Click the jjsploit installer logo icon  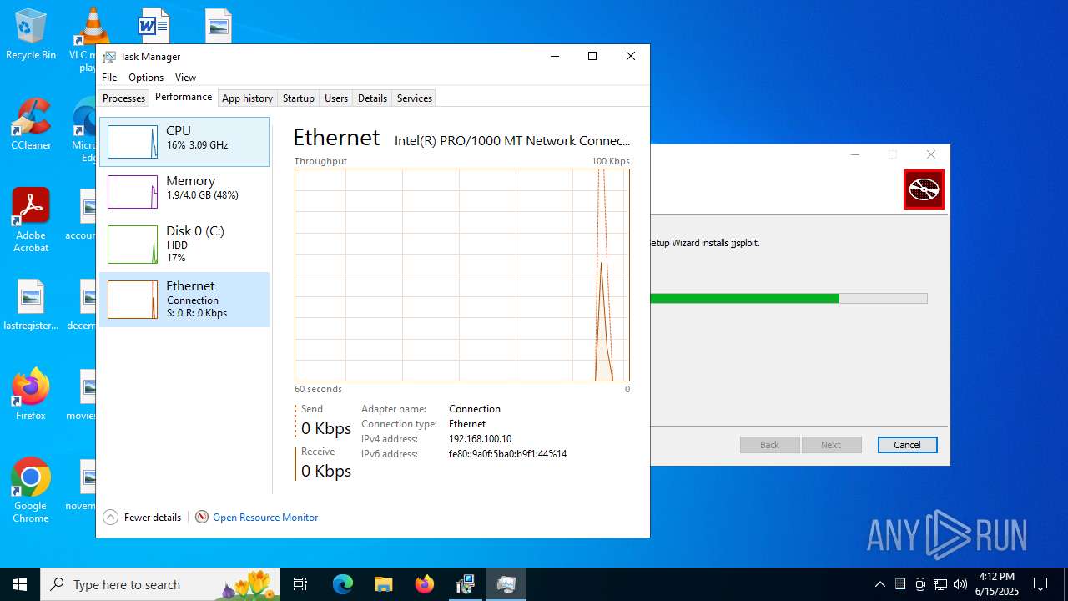[924, 189]
